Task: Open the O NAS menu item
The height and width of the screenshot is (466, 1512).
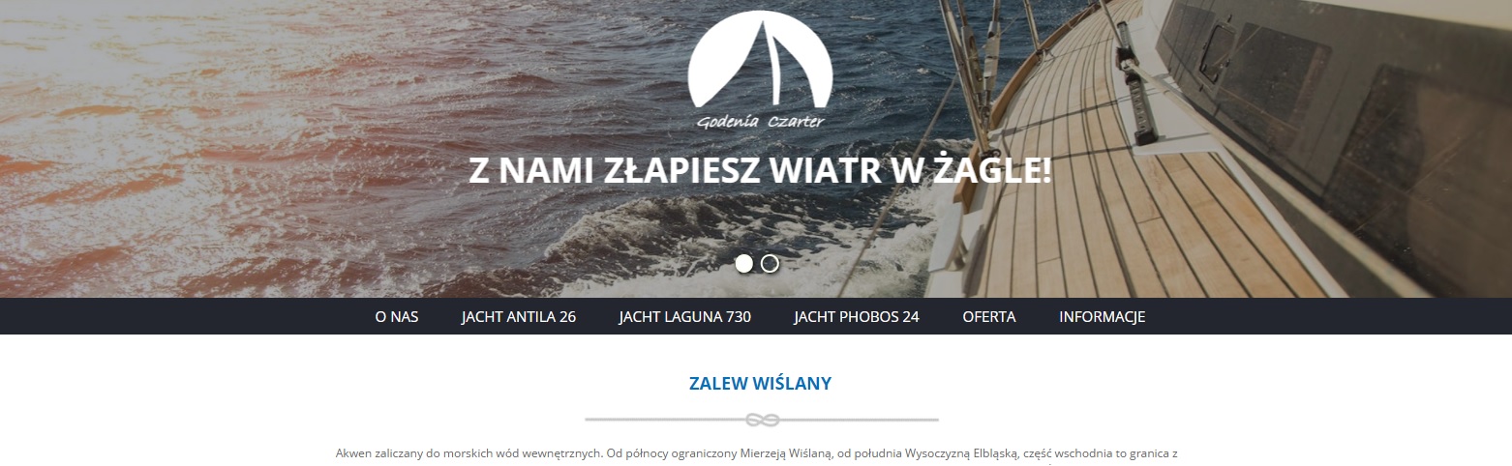Action: 397,317
